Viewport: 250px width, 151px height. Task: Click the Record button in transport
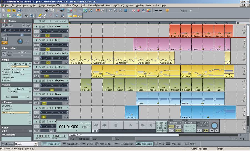pyautogui.click(x=151, y=125)
